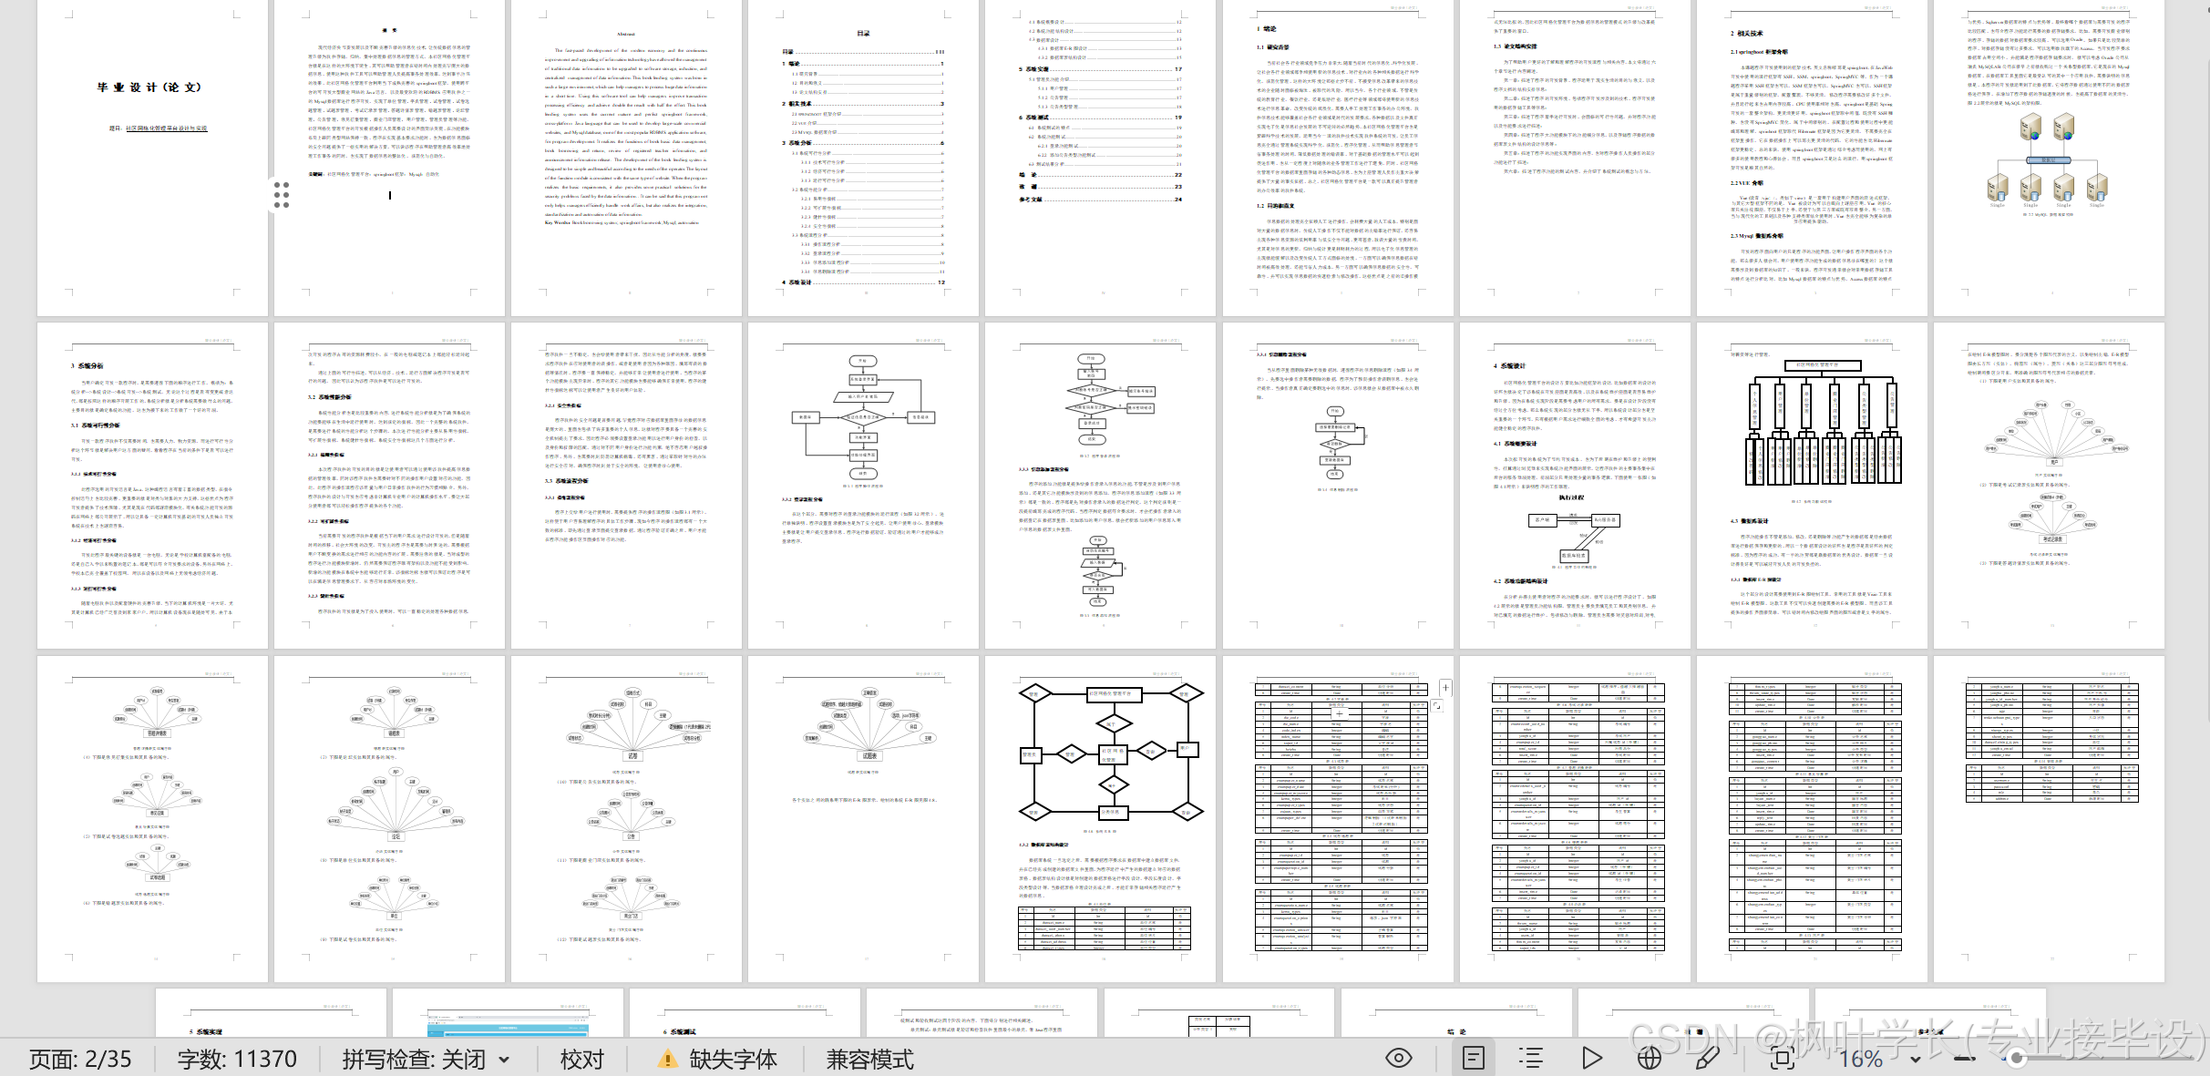
Task: Switch to outline view icon
Action: pyautogui.click(x=1531, y=1058)
